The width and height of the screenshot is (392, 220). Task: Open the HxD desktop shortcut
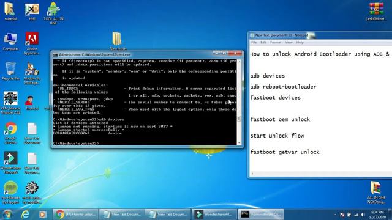point(32,11)
